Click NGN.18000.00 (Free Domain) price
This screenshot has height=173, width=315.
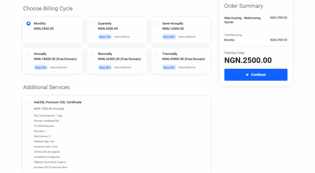(x=55, y=59)
